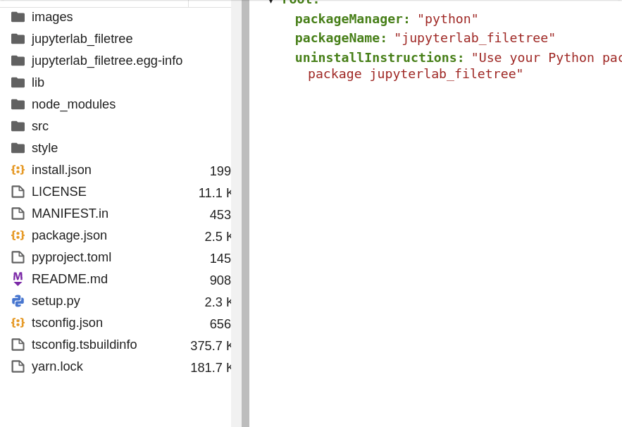Viewport: 622px width, 427px height.
Task: Select the jupyterlab_filetree.egg-info folder name
Action: [x=107, y=61]
